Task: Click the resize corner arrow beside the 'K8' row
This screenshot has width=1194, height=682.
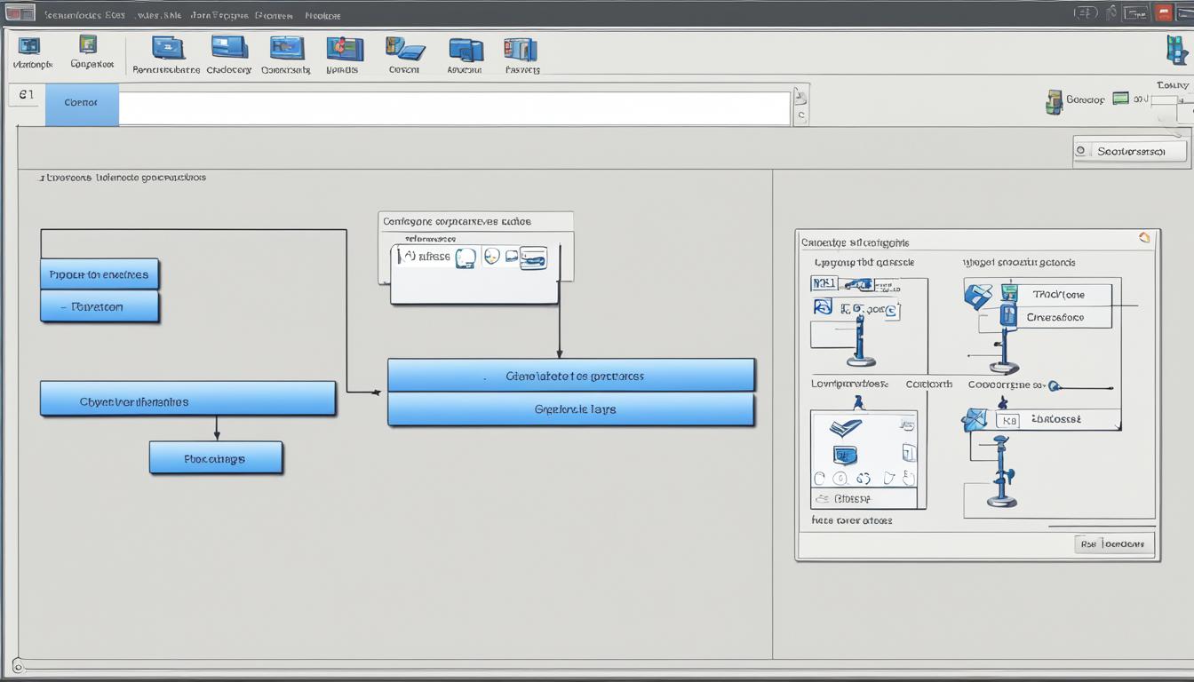Action: [x=1117, y=425]
